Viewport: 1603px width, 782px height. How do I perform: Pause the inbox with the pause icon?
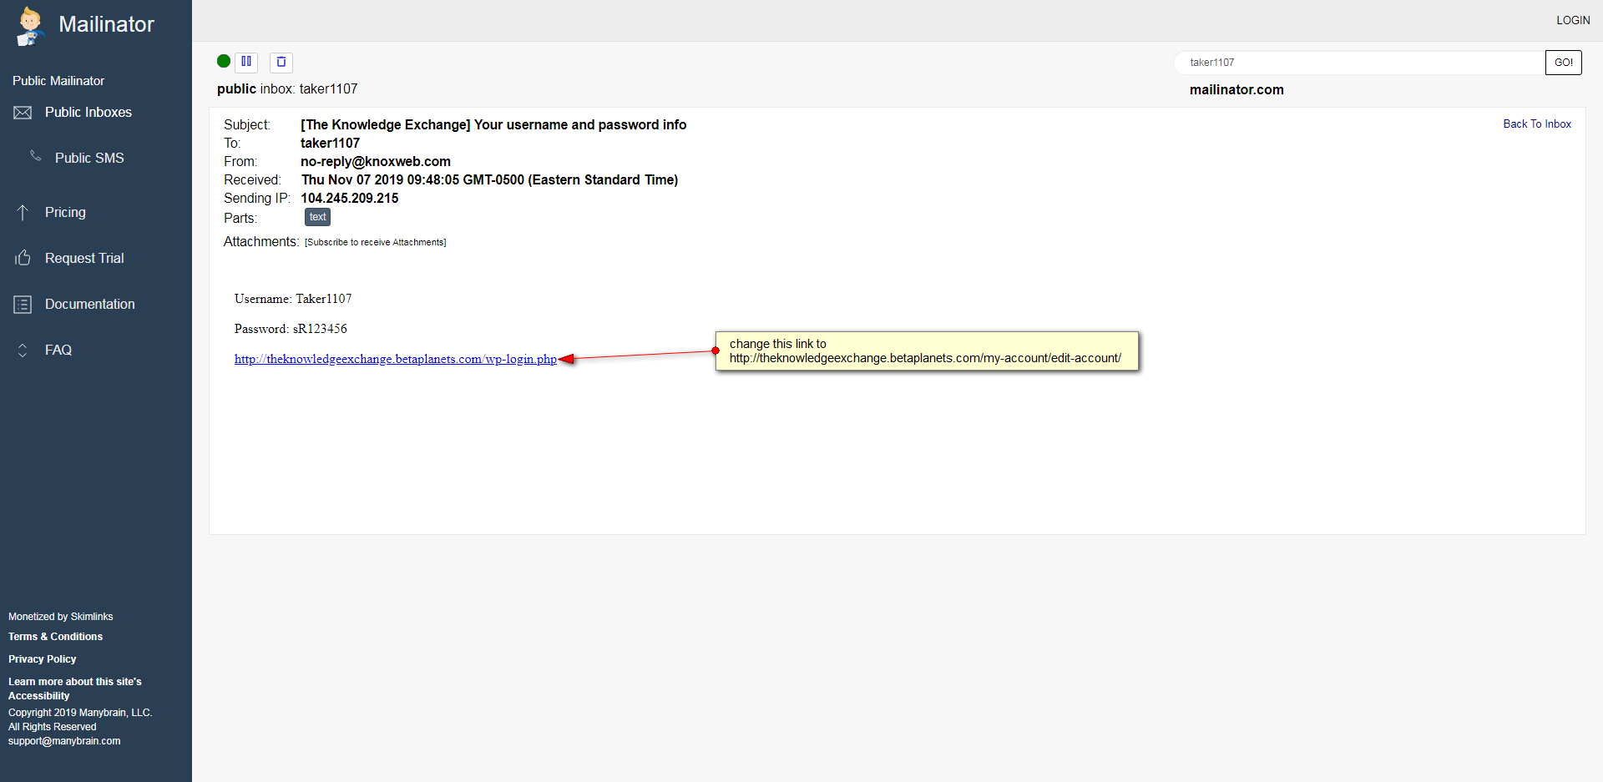tap(246, 62)
